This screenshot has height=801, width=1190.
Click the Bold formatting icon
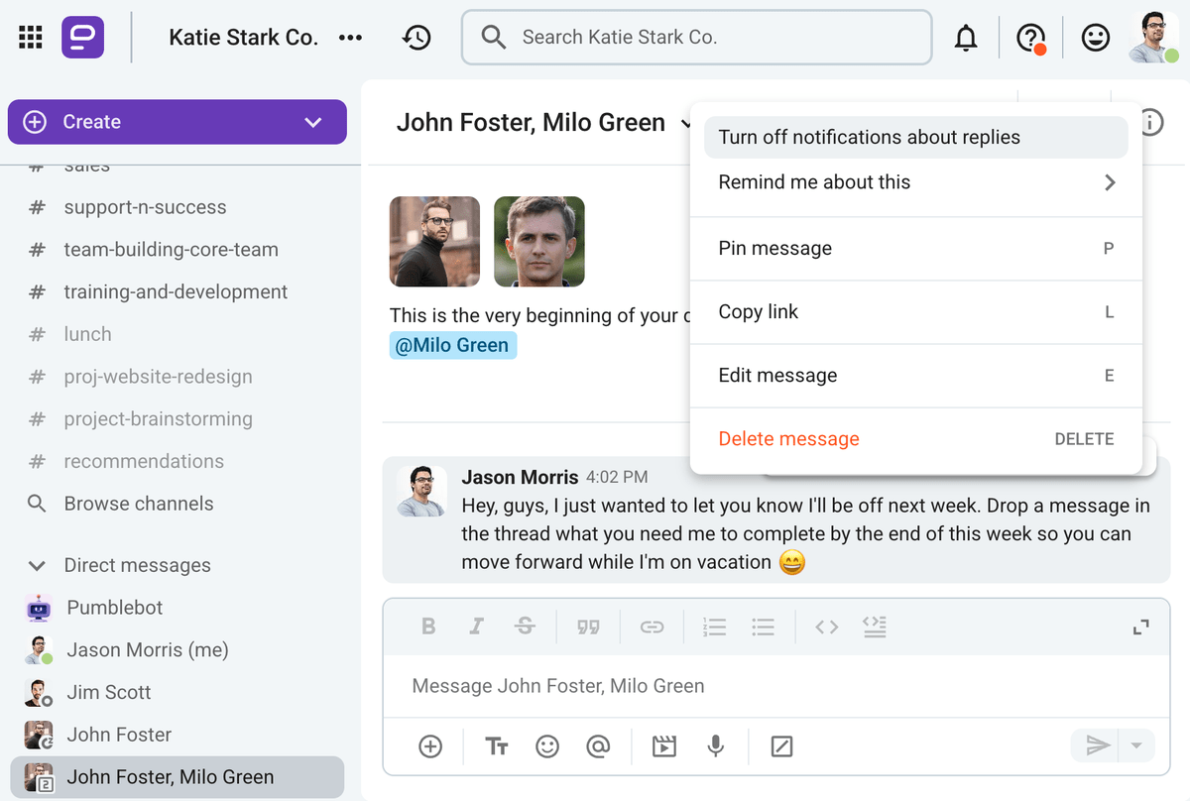[428, 627]
